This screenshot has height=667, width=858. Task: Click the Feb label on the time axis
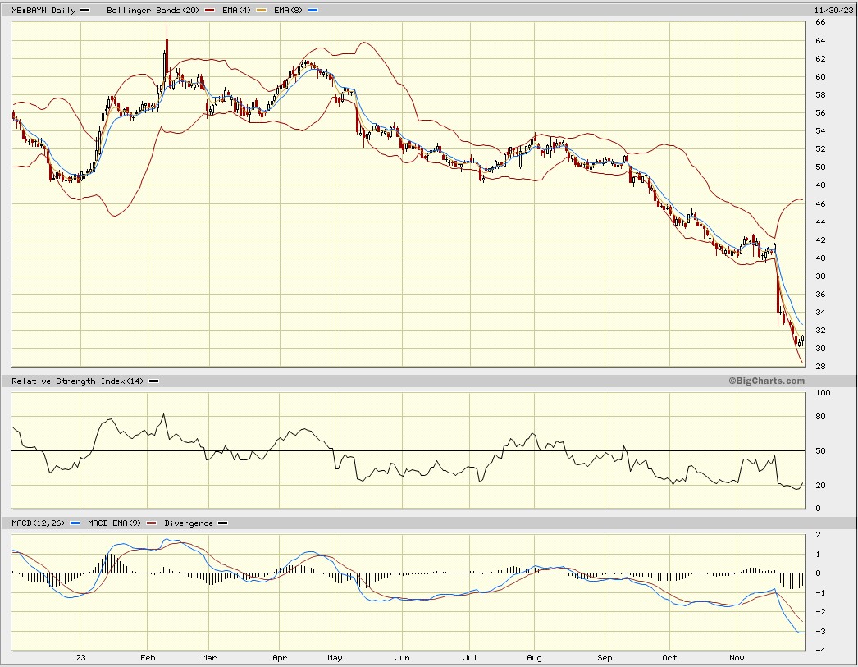coord(148,658)
